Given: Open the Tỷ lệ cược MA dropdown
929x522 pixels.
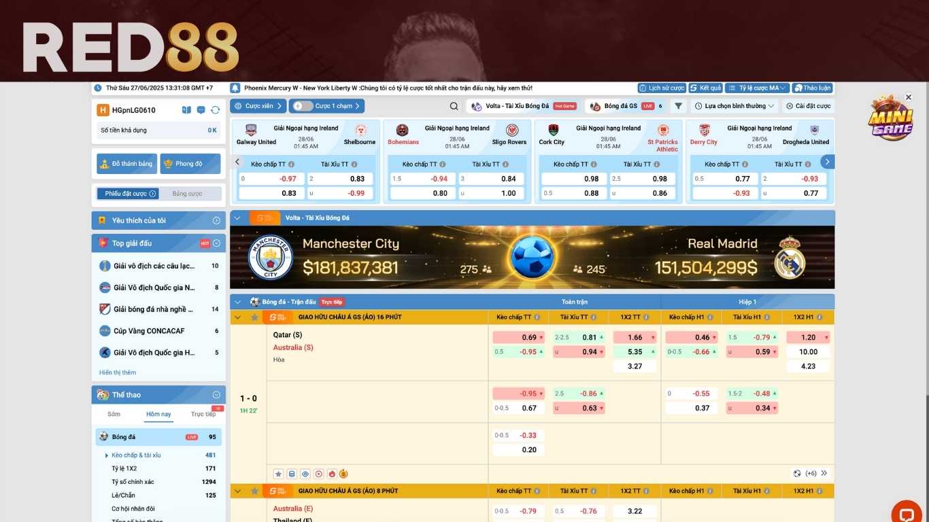Looking at the screenshot, I should tap(757, 88).
